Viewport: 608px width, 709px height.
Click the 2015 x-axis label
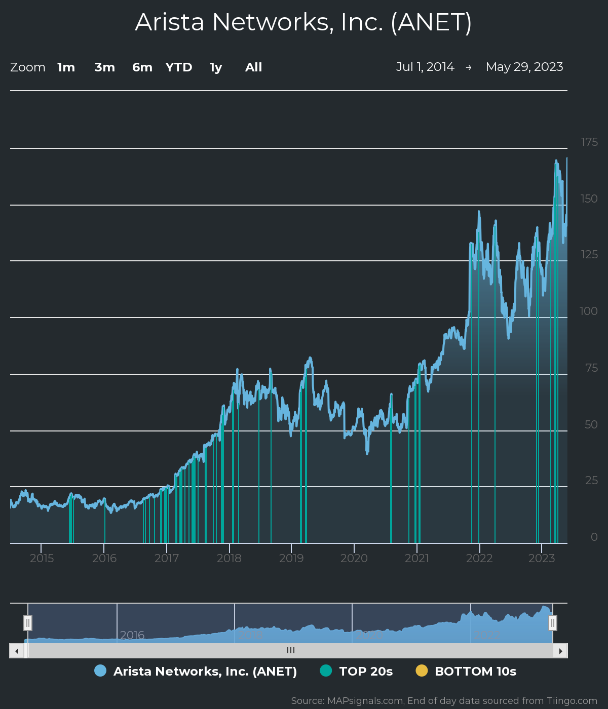coord(42,558)
